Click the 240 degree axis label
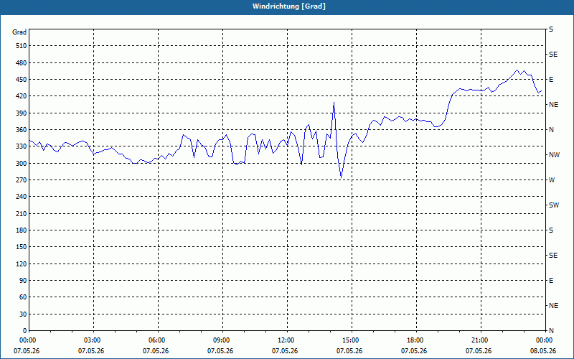The width and height of the screenshot is (574, 359). pos(22,197)
